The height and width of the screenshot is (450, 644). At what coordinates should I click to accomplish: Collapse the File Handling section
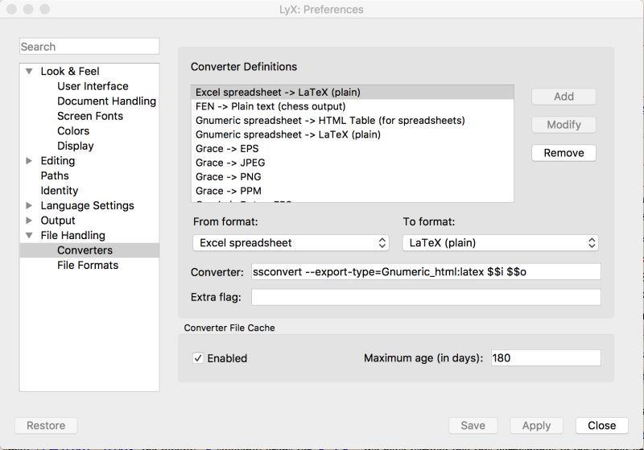[x=29, y=236]
